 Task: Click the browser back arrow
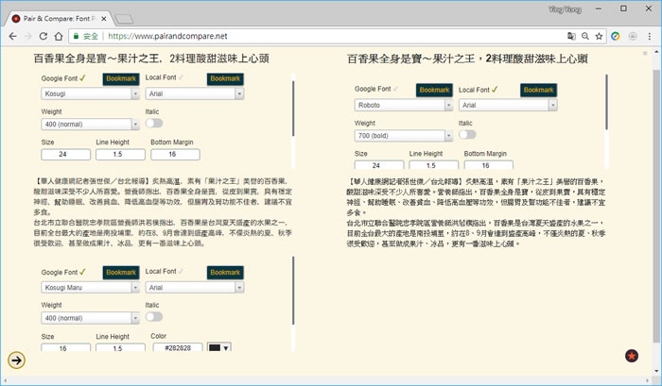[12, 37]
